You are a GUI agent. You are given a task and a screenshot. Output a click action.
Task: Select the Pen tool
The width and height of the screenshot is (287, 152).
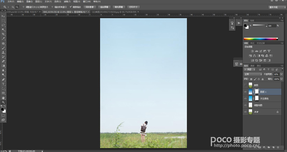pos(3,80)
